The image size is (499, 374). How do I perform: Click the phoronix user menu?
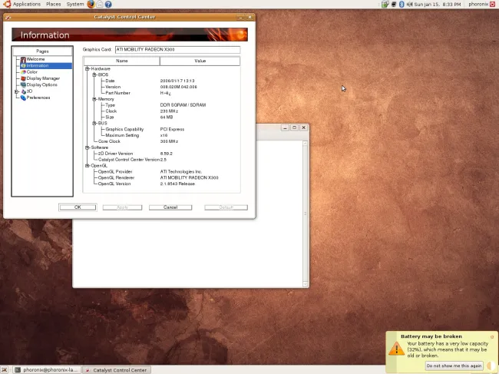click(x=478, y=4)
